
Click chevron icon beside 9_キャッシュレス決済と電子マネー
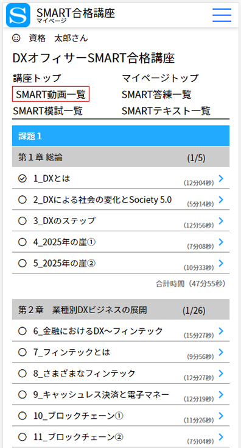pos(221,394)
